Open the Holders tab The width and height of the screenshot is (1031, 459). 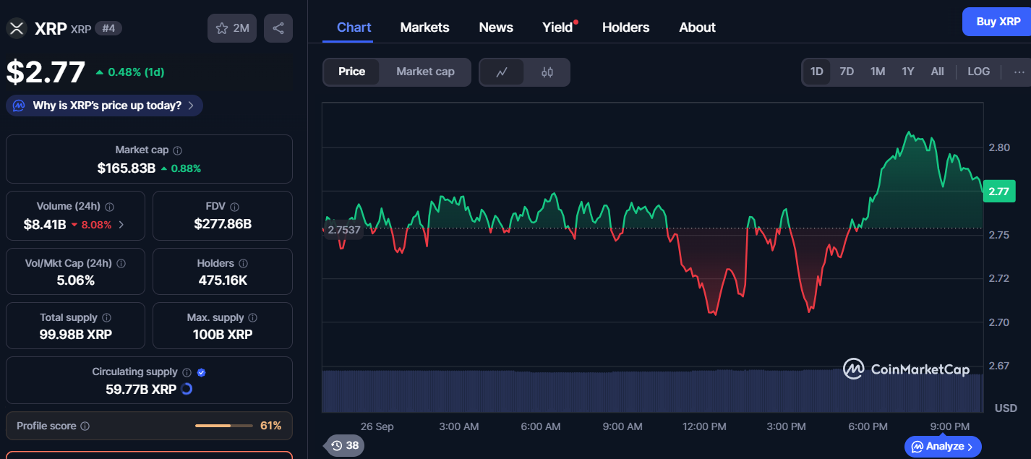tap(625, 27)
